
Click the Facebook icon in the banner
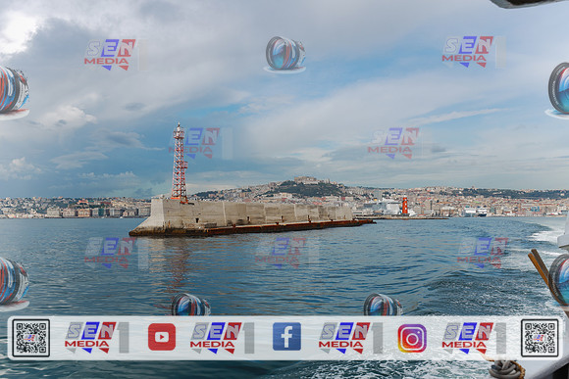(286, 337)
